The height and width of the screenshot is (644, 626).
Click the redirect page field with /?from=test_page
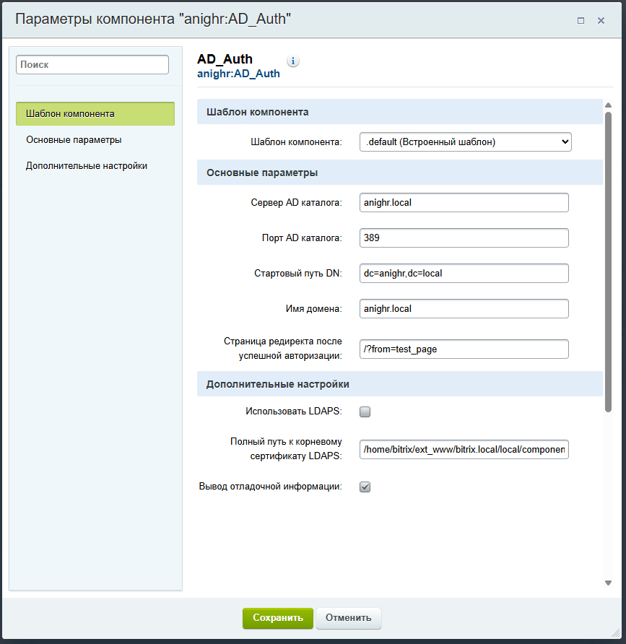(464, 349)
